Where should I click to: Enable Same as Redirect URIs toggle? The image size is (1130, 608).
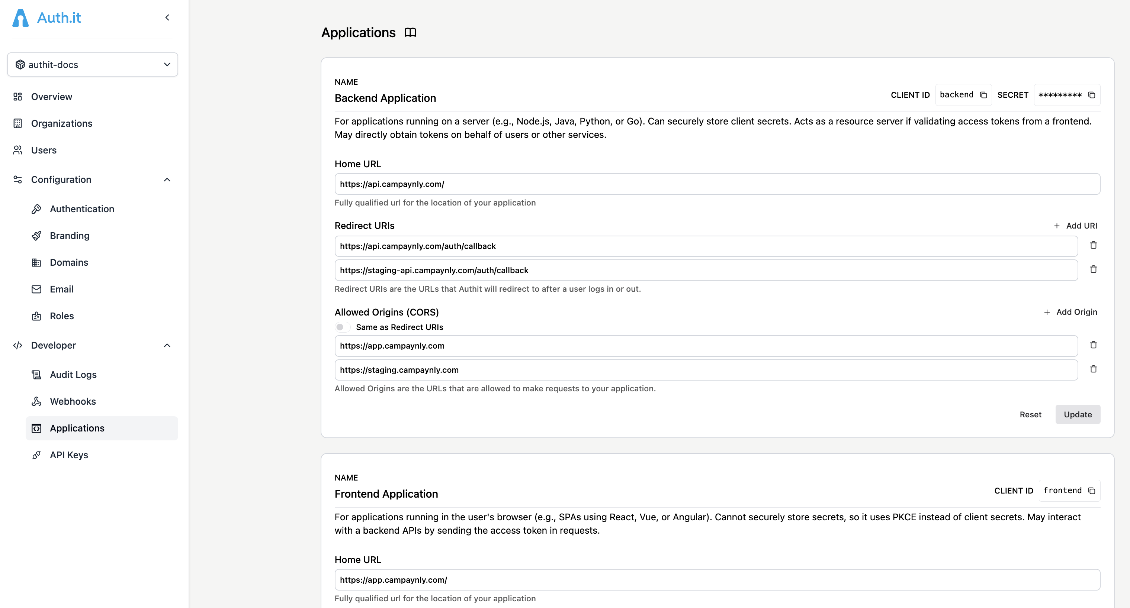(343, 327)
